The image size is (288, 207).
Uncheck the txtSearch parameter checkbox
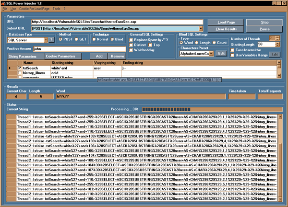click(x=20, y=68)
